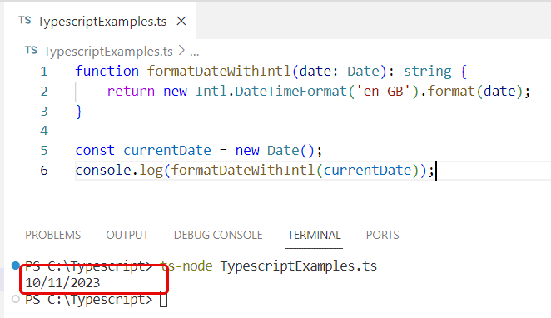Click the ts-node command in terminal
The image size is (551, 318).
[186, 266]
